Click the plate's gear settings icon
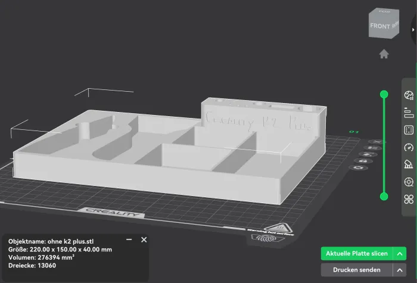This screenshot has width=417, height=283. [x=359, y=167]
